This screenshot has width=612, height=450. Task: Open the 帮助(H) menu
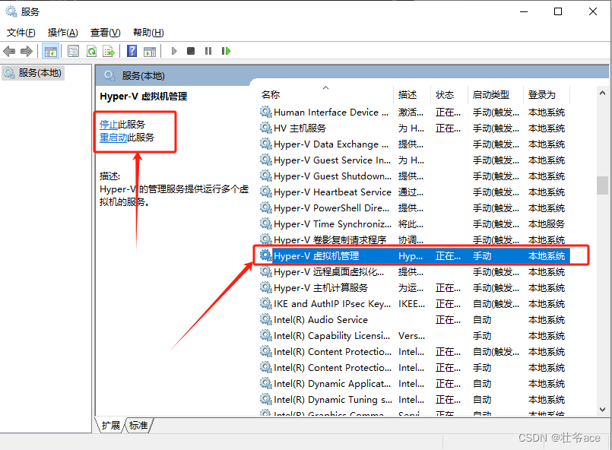click(148, 33)
